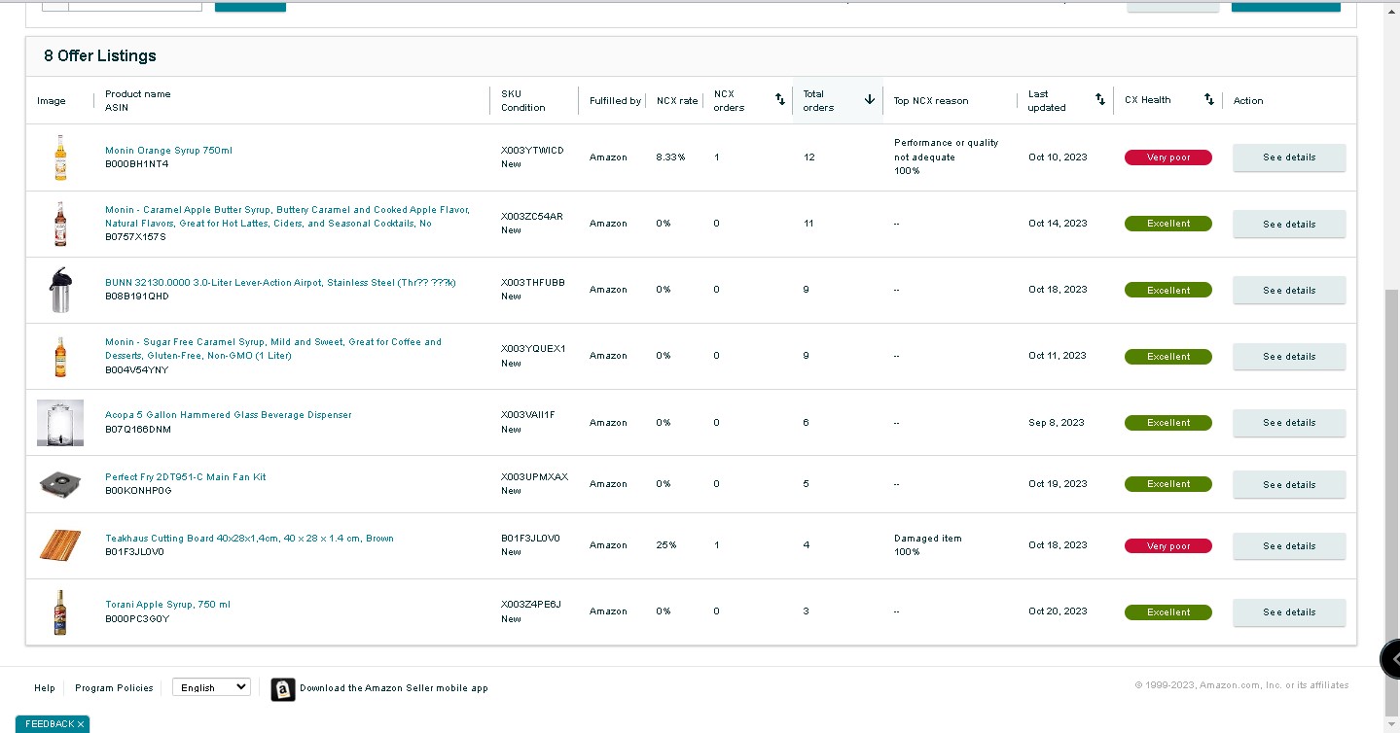Image resolution: width=1400 pixels, height=733 pixels.
Task: Click the 25% NCX rate value
Action: [666, 545]
